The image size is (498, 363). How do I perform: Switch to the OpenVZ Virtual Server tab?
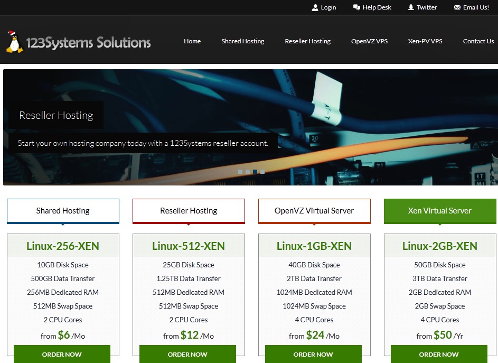pyautogui.click(x=314, y=211)
